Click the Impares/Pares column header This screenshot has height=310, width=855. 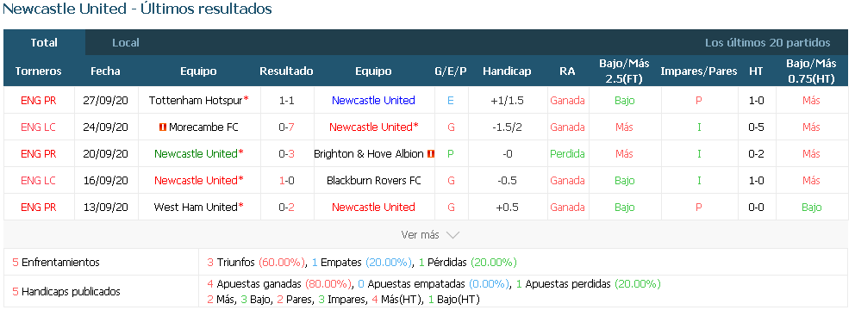coord(698,71)
